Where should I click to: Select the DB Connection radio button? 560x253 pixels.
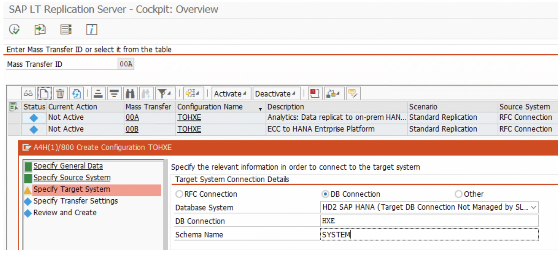pyautogui.click(x=325, y=194)
